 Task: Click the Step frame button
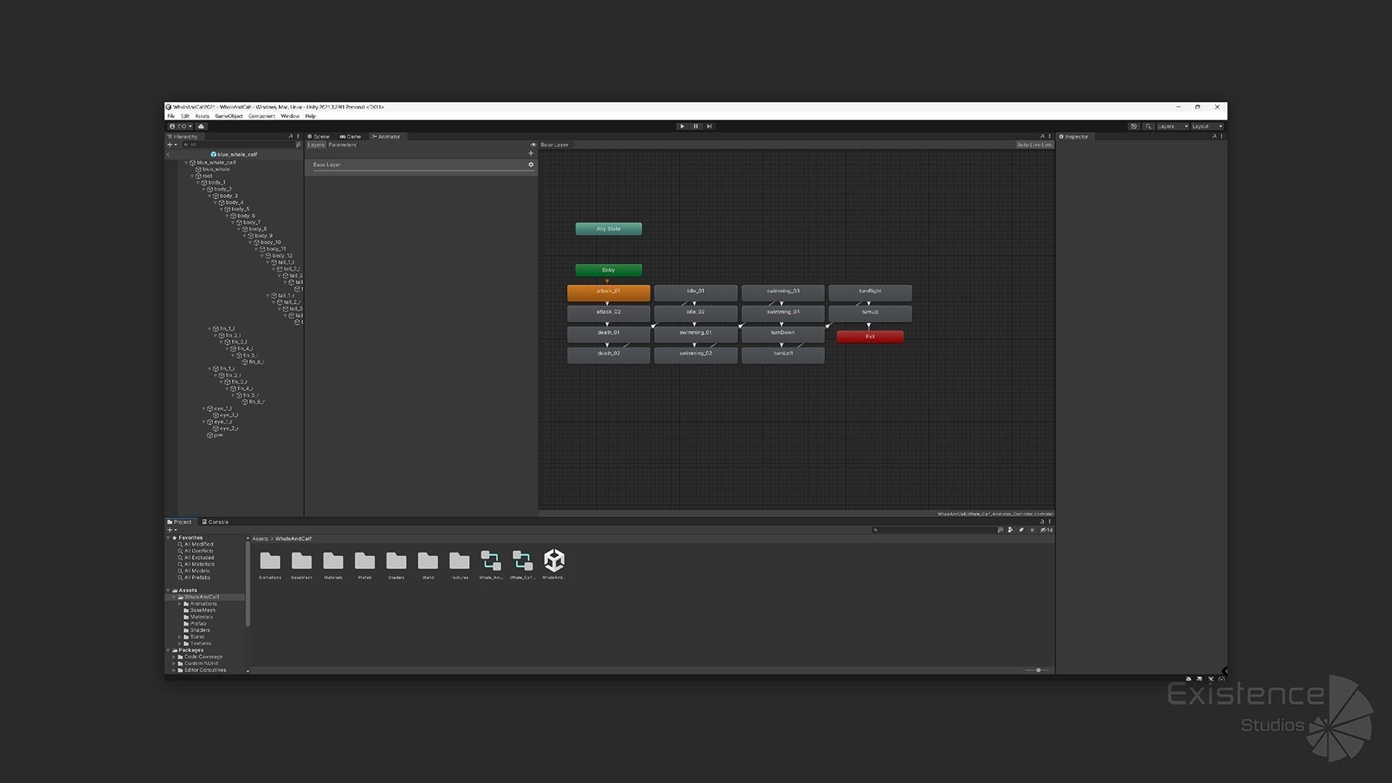709,126
